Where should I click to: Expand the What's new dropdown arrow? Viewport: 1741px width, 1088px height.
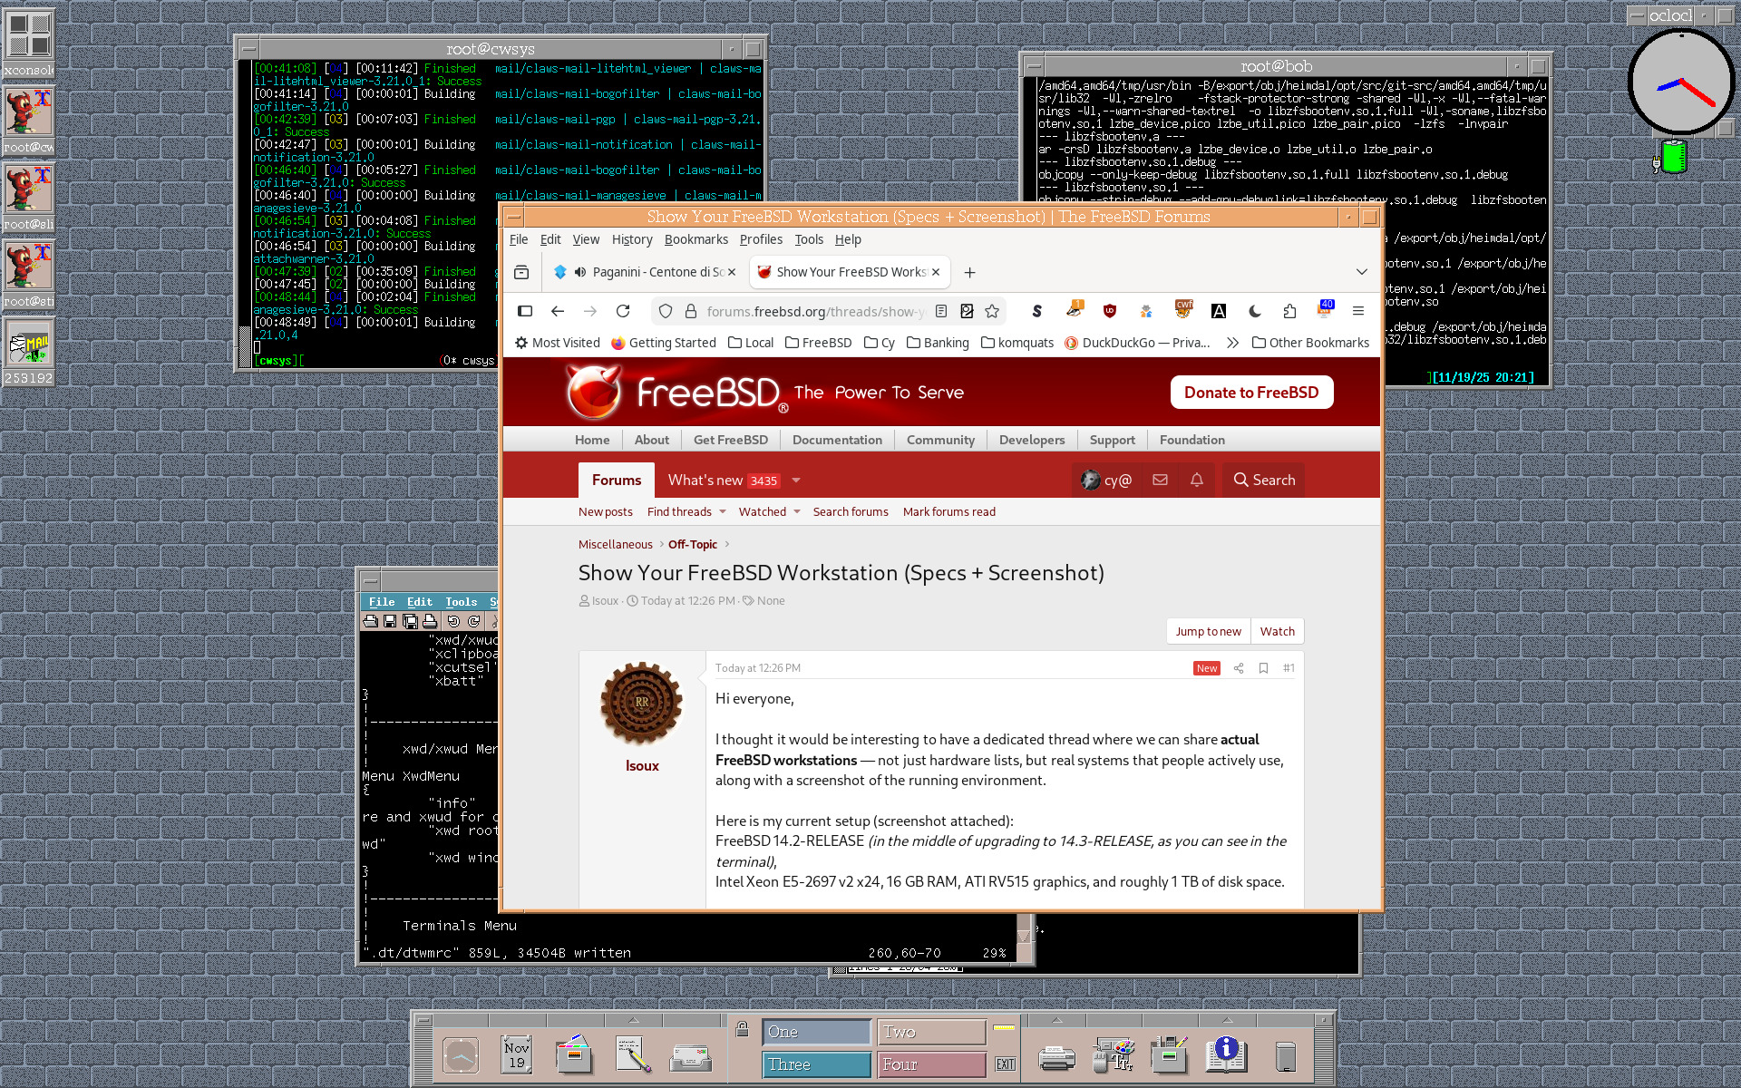coord(796,481)
